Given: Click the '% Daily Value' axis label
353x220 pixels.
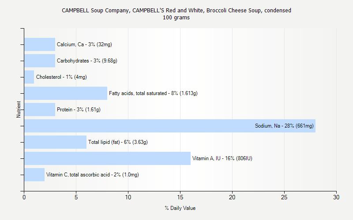Looking at the screenshot, I should tap(180, 208).
